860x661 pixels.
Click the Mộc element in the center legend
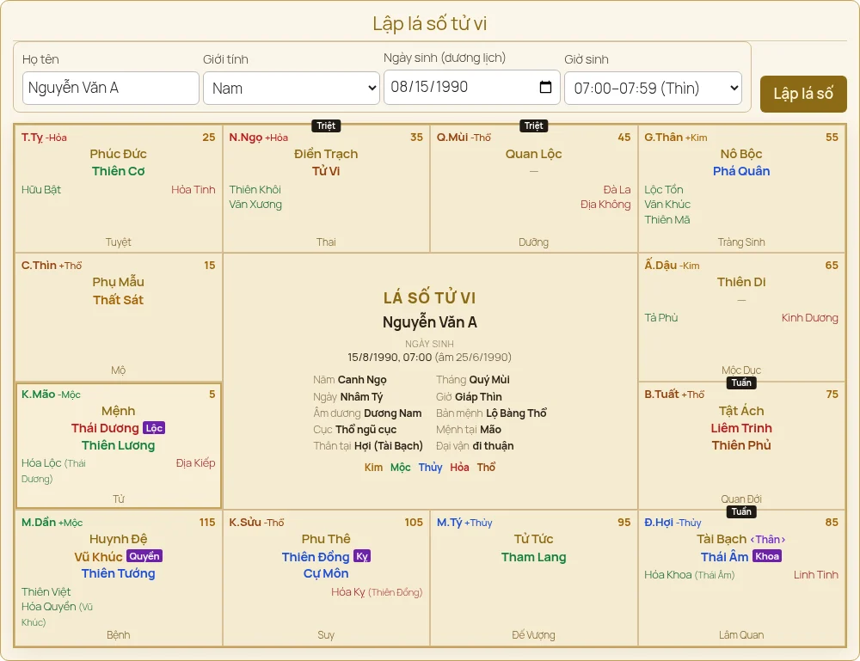(401, 468)
